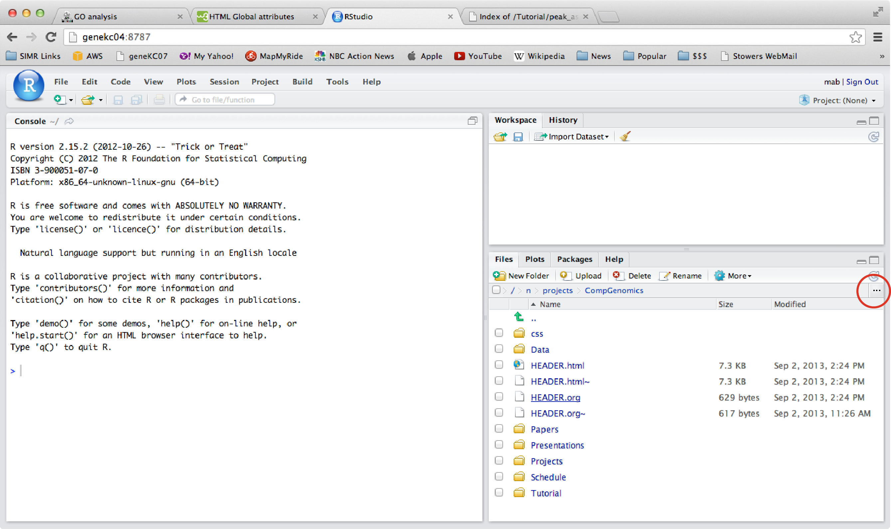This screenshot has width=891, height=529.
Task: Click the go to directory ellipsis button
Action: (876, 290)
